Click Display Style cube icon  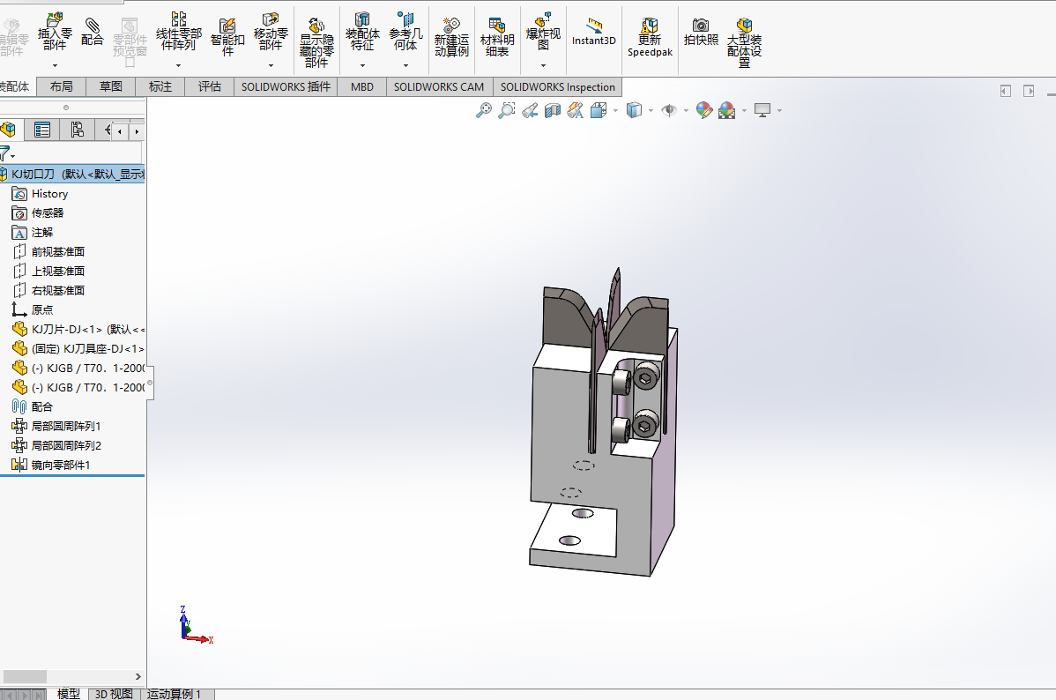634,110
